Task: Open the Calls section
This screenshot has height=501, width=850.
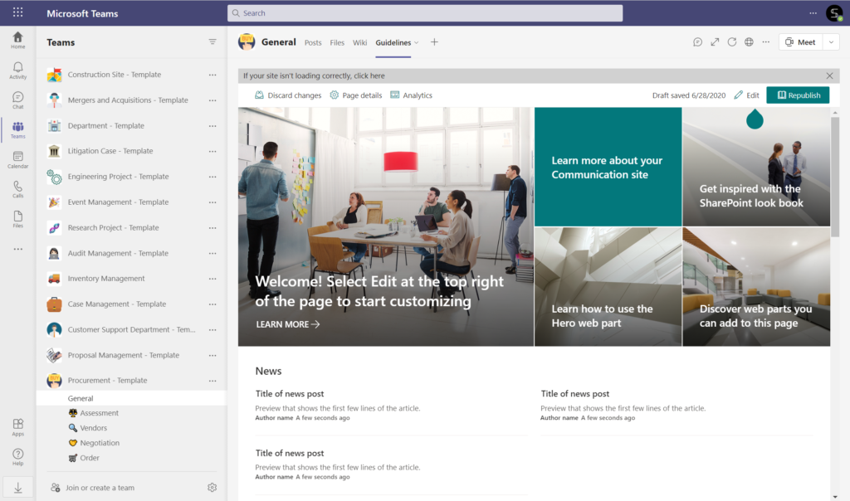Action: pos(18,190)
